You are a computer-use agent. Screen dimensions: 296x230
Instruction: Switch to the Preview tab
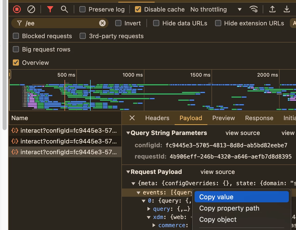[x=224, y=118]
